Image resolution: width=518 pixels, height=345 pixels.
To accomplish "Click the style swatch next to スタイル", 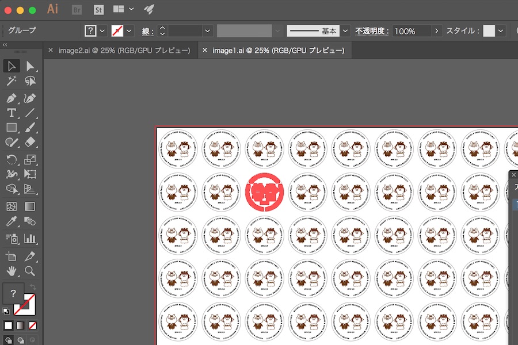I will pyautogui.click(x=489, y=30).
